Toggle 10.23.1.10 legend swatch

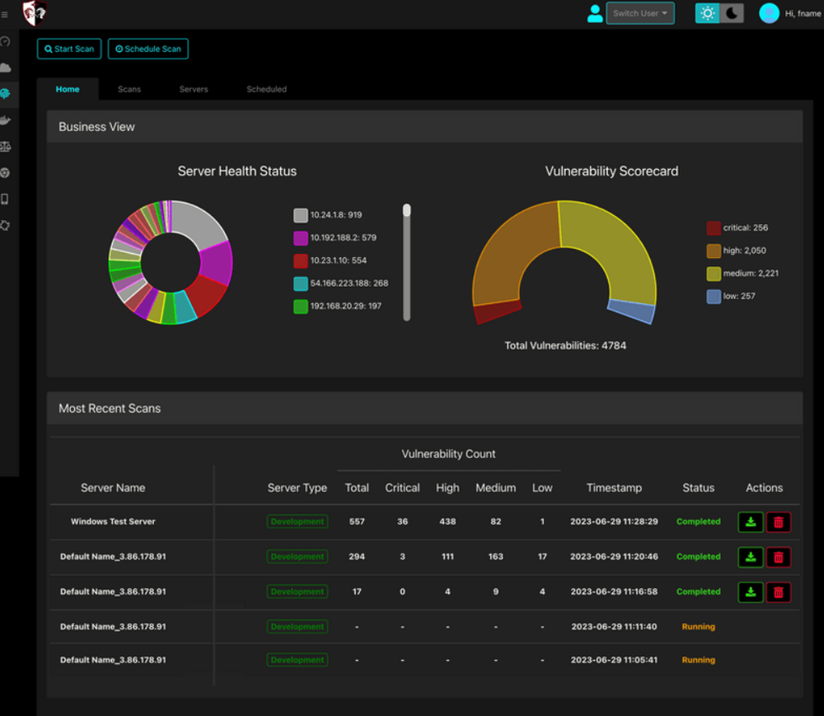pos(301,260)
